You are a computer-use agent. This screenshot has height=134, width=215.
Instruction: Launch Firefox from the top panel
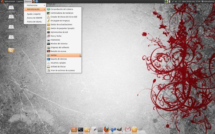pos(34,1)
